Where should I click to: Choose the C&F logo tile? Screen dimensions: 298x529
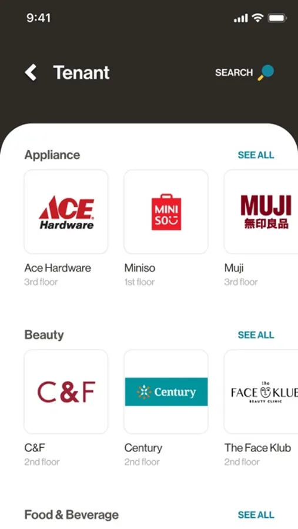coord(66,391)
